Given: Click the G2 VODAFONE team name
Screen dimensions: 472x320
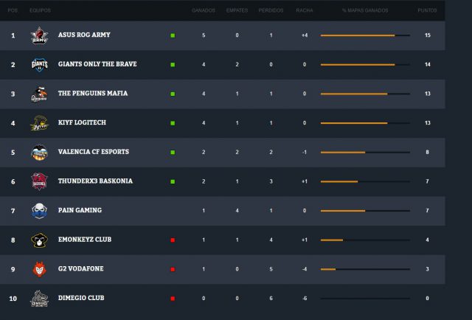Looking at the screenshot, I should coord(80,269).
